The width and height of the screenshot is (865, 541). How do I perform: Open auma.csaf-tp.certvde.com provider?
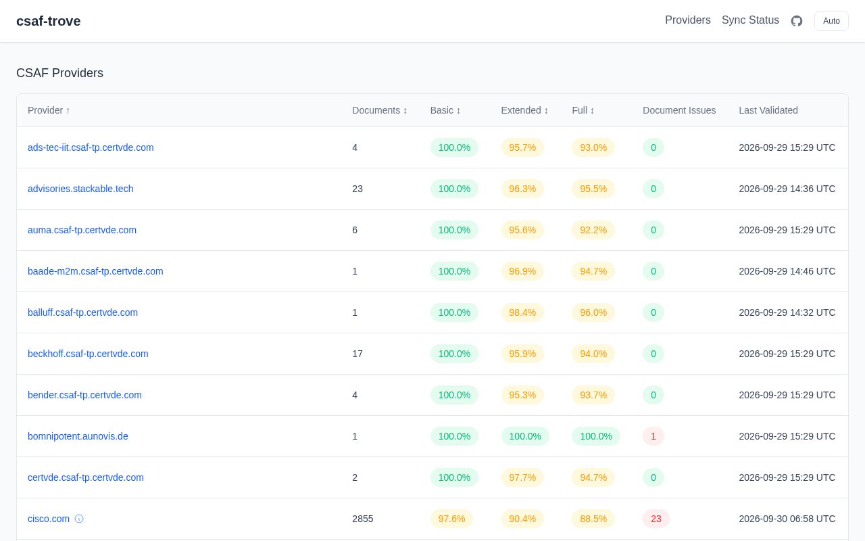point(82,230)
